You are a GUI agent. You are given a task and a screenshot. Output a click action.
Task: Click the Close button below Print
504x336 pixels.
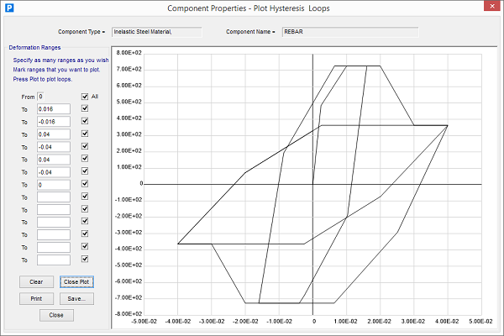point(56,315)
